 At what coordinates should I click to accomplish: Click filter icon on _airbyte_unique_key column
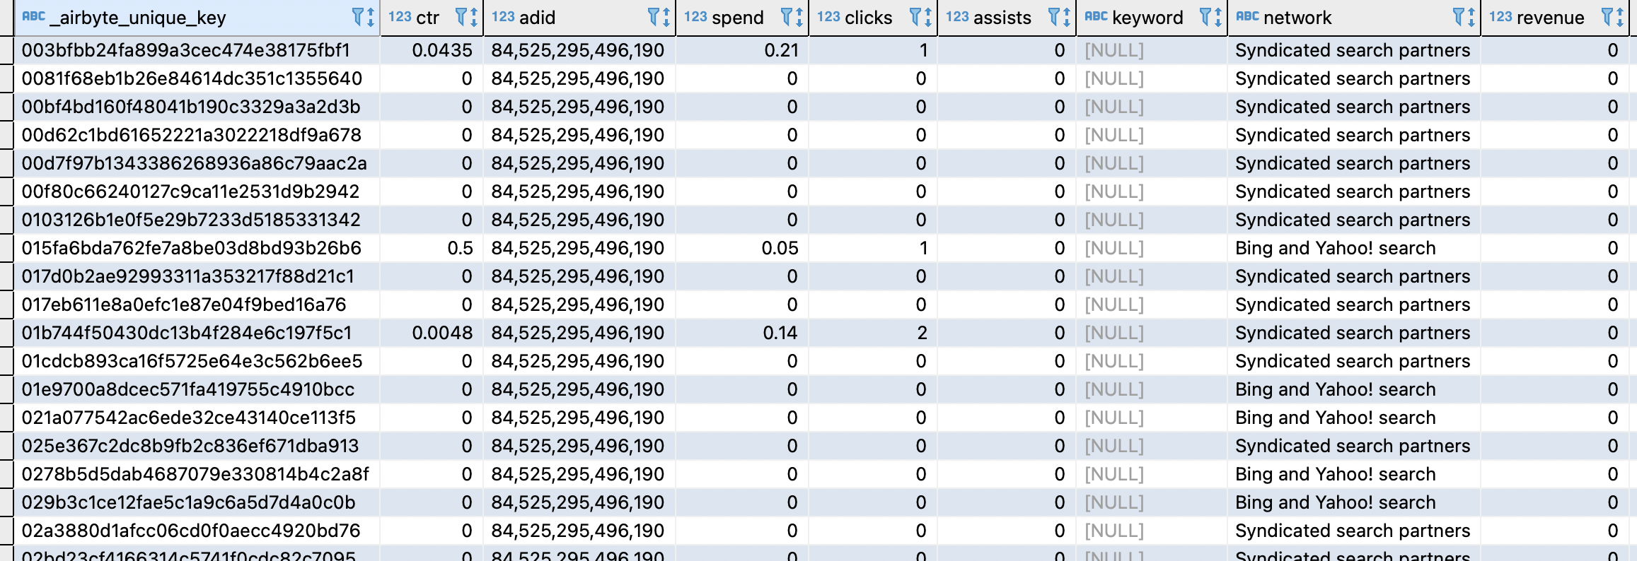pyautogui.click(x=358, y=17)
